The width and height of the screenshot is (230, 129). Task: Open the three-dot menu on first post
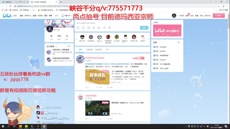[x=147, y=58]
